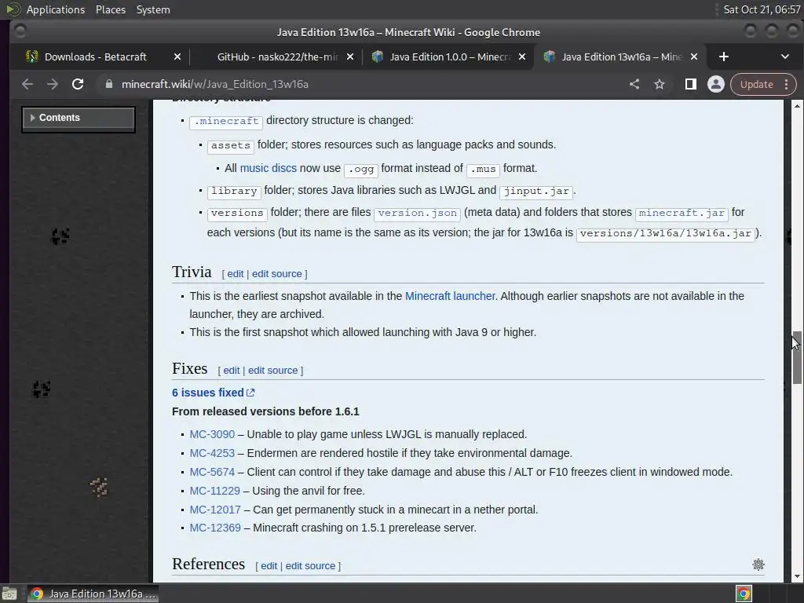Switch to the Downloads - Betacraft tab

pyautogui.click(x=97, y=57)
